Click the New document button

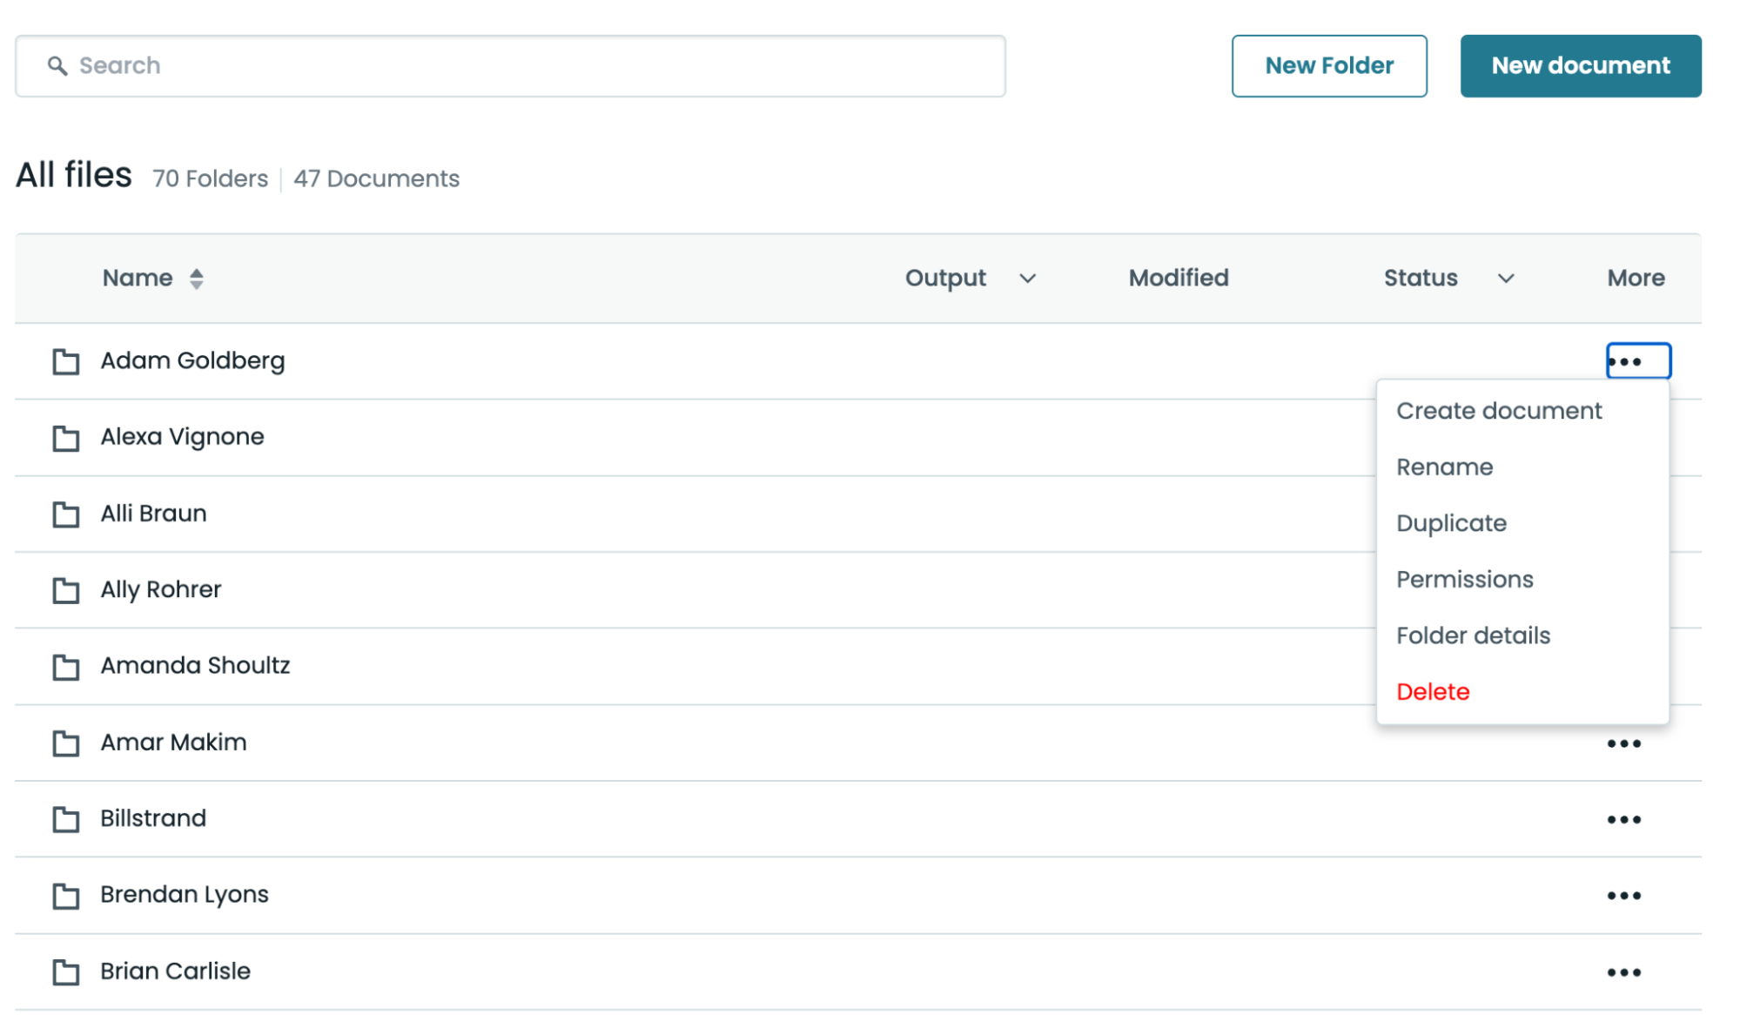pyautogui.click(x=1580, y=65)
